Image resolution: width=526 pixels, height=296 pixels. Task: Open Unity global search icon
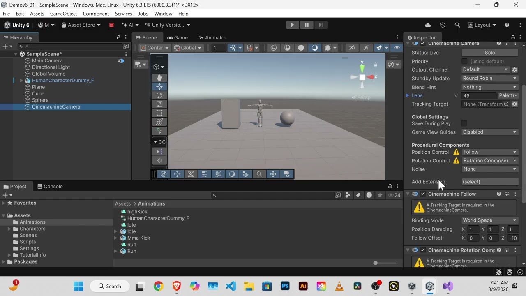[457, 25]
